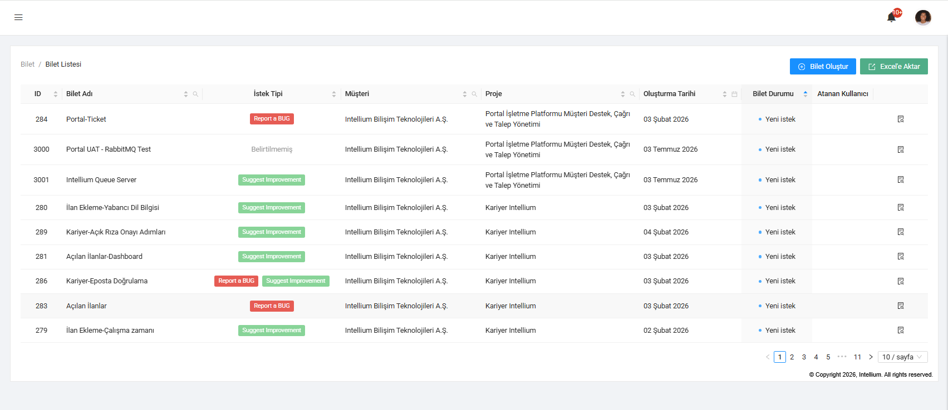Screen dimensions: 948x410
Task: Click the 02 Şubat 2026 date
Action: click(x=666, y=331)
